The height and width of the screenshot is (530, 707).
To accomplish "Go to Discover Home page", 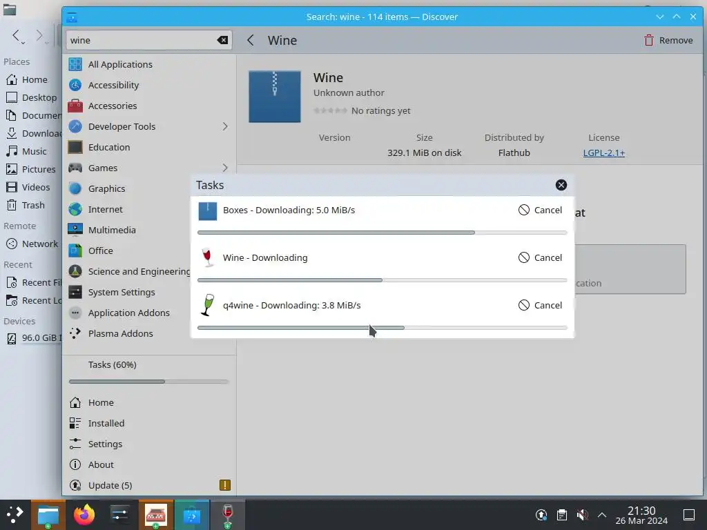I will pos(149,402).
